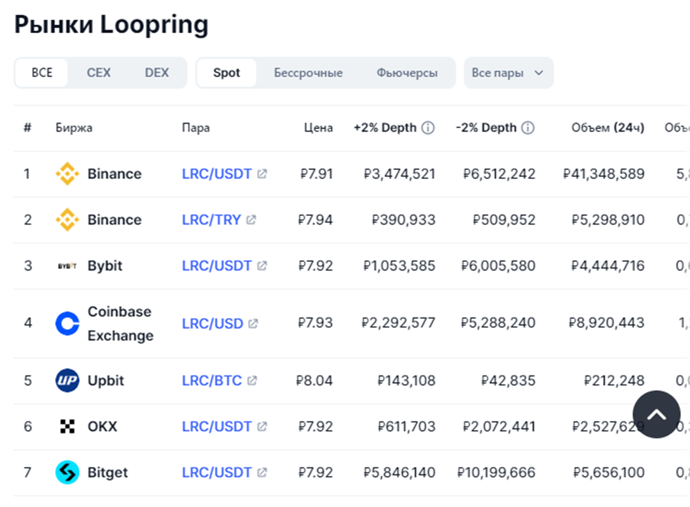Click the OKX exchange name
The width and height of the screenshot is (690, 507).
tap(102, 426)
